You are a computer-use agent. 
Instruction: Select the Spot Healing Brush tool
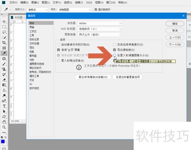click(4, 59)
